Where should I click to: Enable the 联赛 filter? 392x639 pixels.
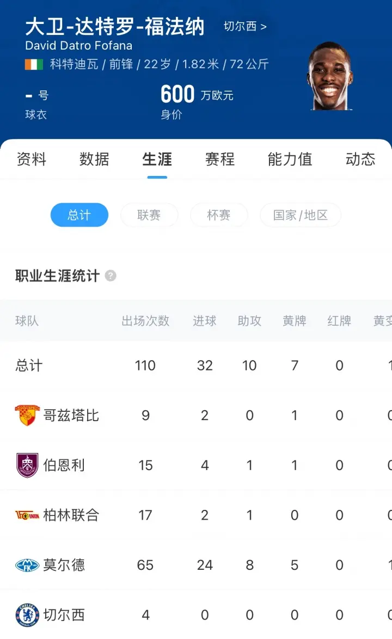pos(149,215)
